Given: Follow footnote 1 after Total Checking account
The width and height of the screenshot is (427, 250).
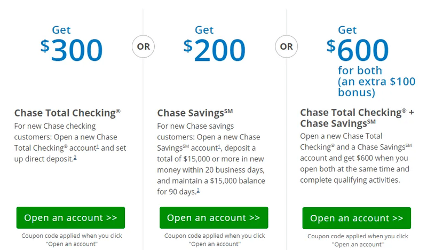Looking at the screenshot, I should click(98, 147).
